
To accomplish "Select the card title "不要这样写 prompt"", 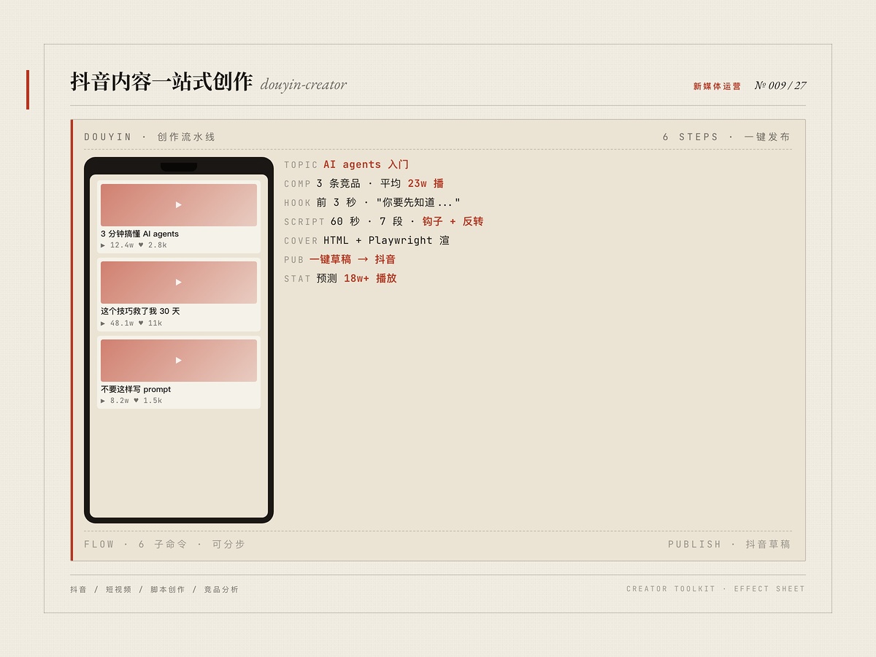I will [x=136, y=389].
